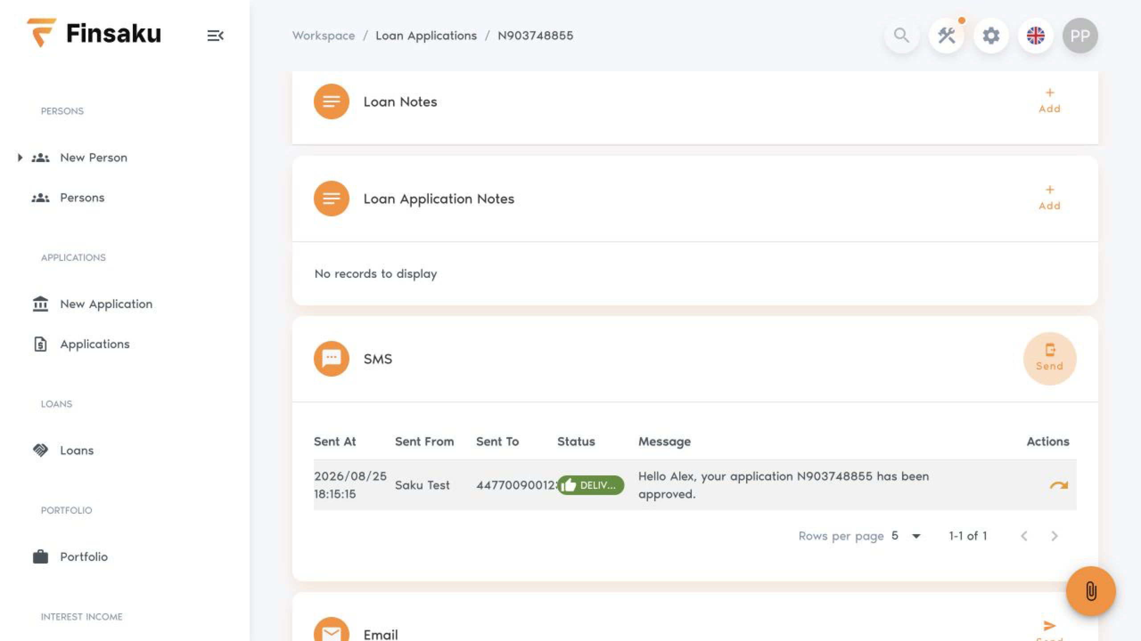Sort by Message column header
This screenshot has height=641, width=1141.
pyautogui.click(x=665, y=442)
